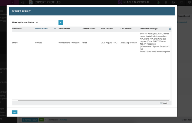The height and width of the screenshot is (123, 192).
Task: Open the chat bubble icon in header
Action: click(x=181, y=2)
